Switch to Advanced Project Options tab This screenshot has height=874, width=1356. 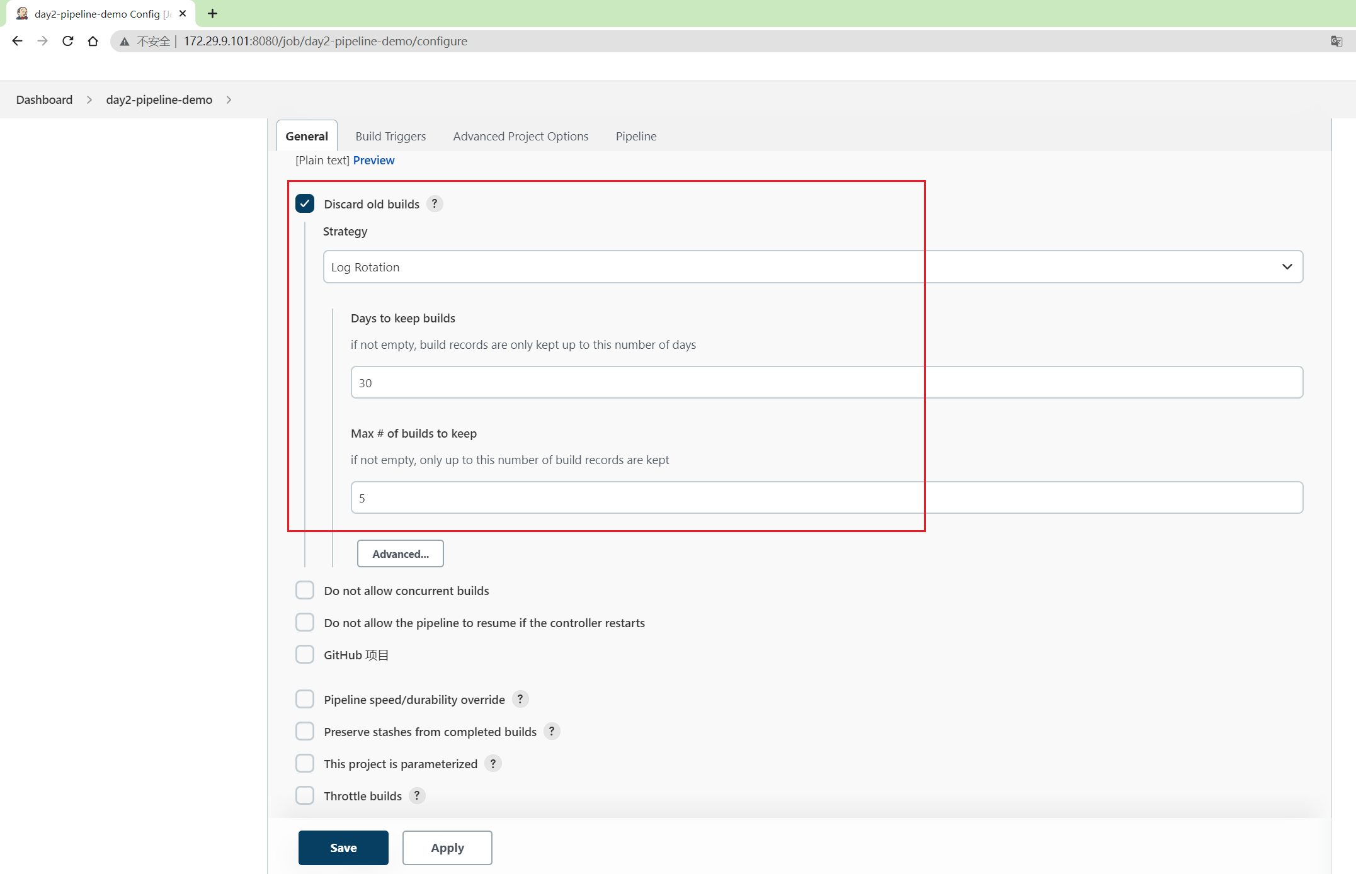click(x=521, y=136)
